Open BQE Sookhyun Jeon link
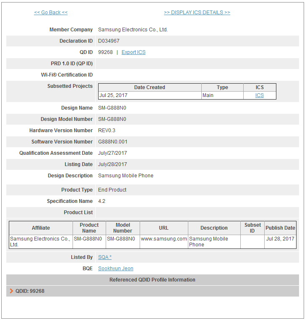The height and width of the screenshot is (320, 307). 116,269
